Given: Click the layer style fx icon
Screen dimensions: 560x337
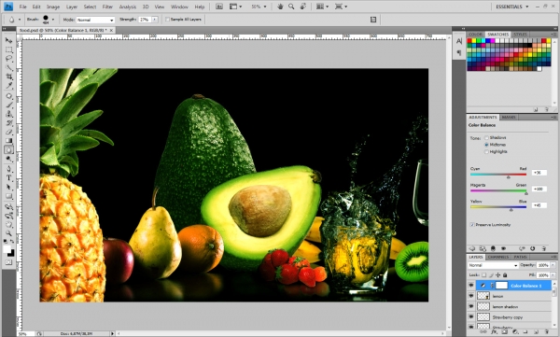Looking at the screenshot, I should point(494,332).
